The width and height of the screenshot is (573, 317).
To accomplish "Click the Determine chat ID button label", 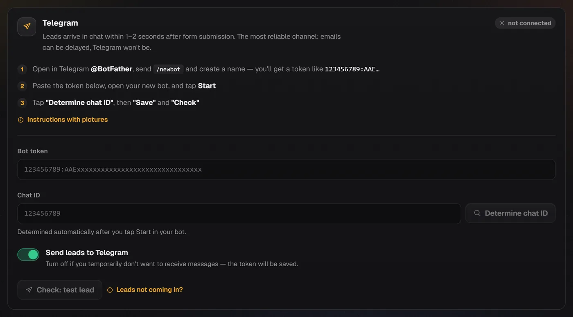I will coord(516,213).
